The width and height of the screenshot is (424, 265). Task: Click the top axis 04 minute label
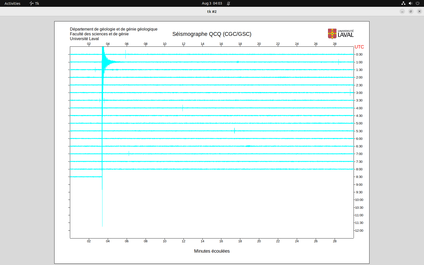[x=108, y=44]
